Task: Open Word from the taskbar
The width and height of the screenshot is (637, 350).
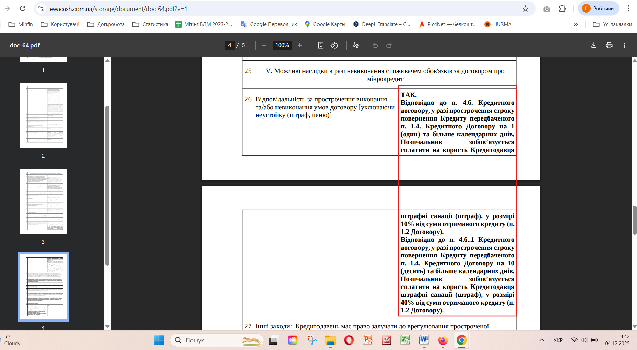Action: [424, 340]
